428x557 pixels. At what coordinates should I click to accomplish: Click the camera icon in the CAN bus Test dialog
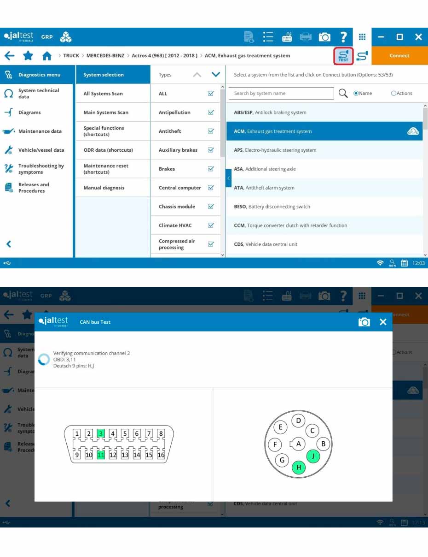[x=364, y=322]
